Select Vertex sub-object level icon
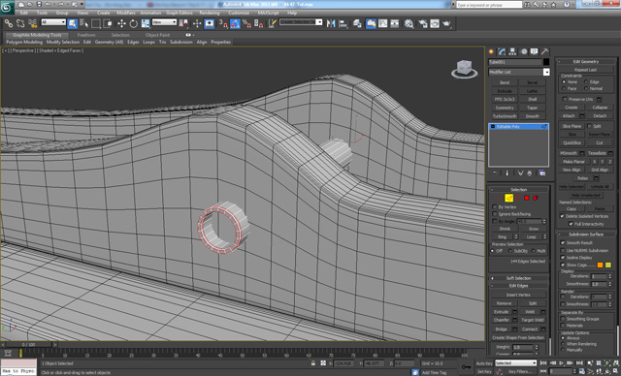This screenshot has height=376, width=621. [501, 198]
